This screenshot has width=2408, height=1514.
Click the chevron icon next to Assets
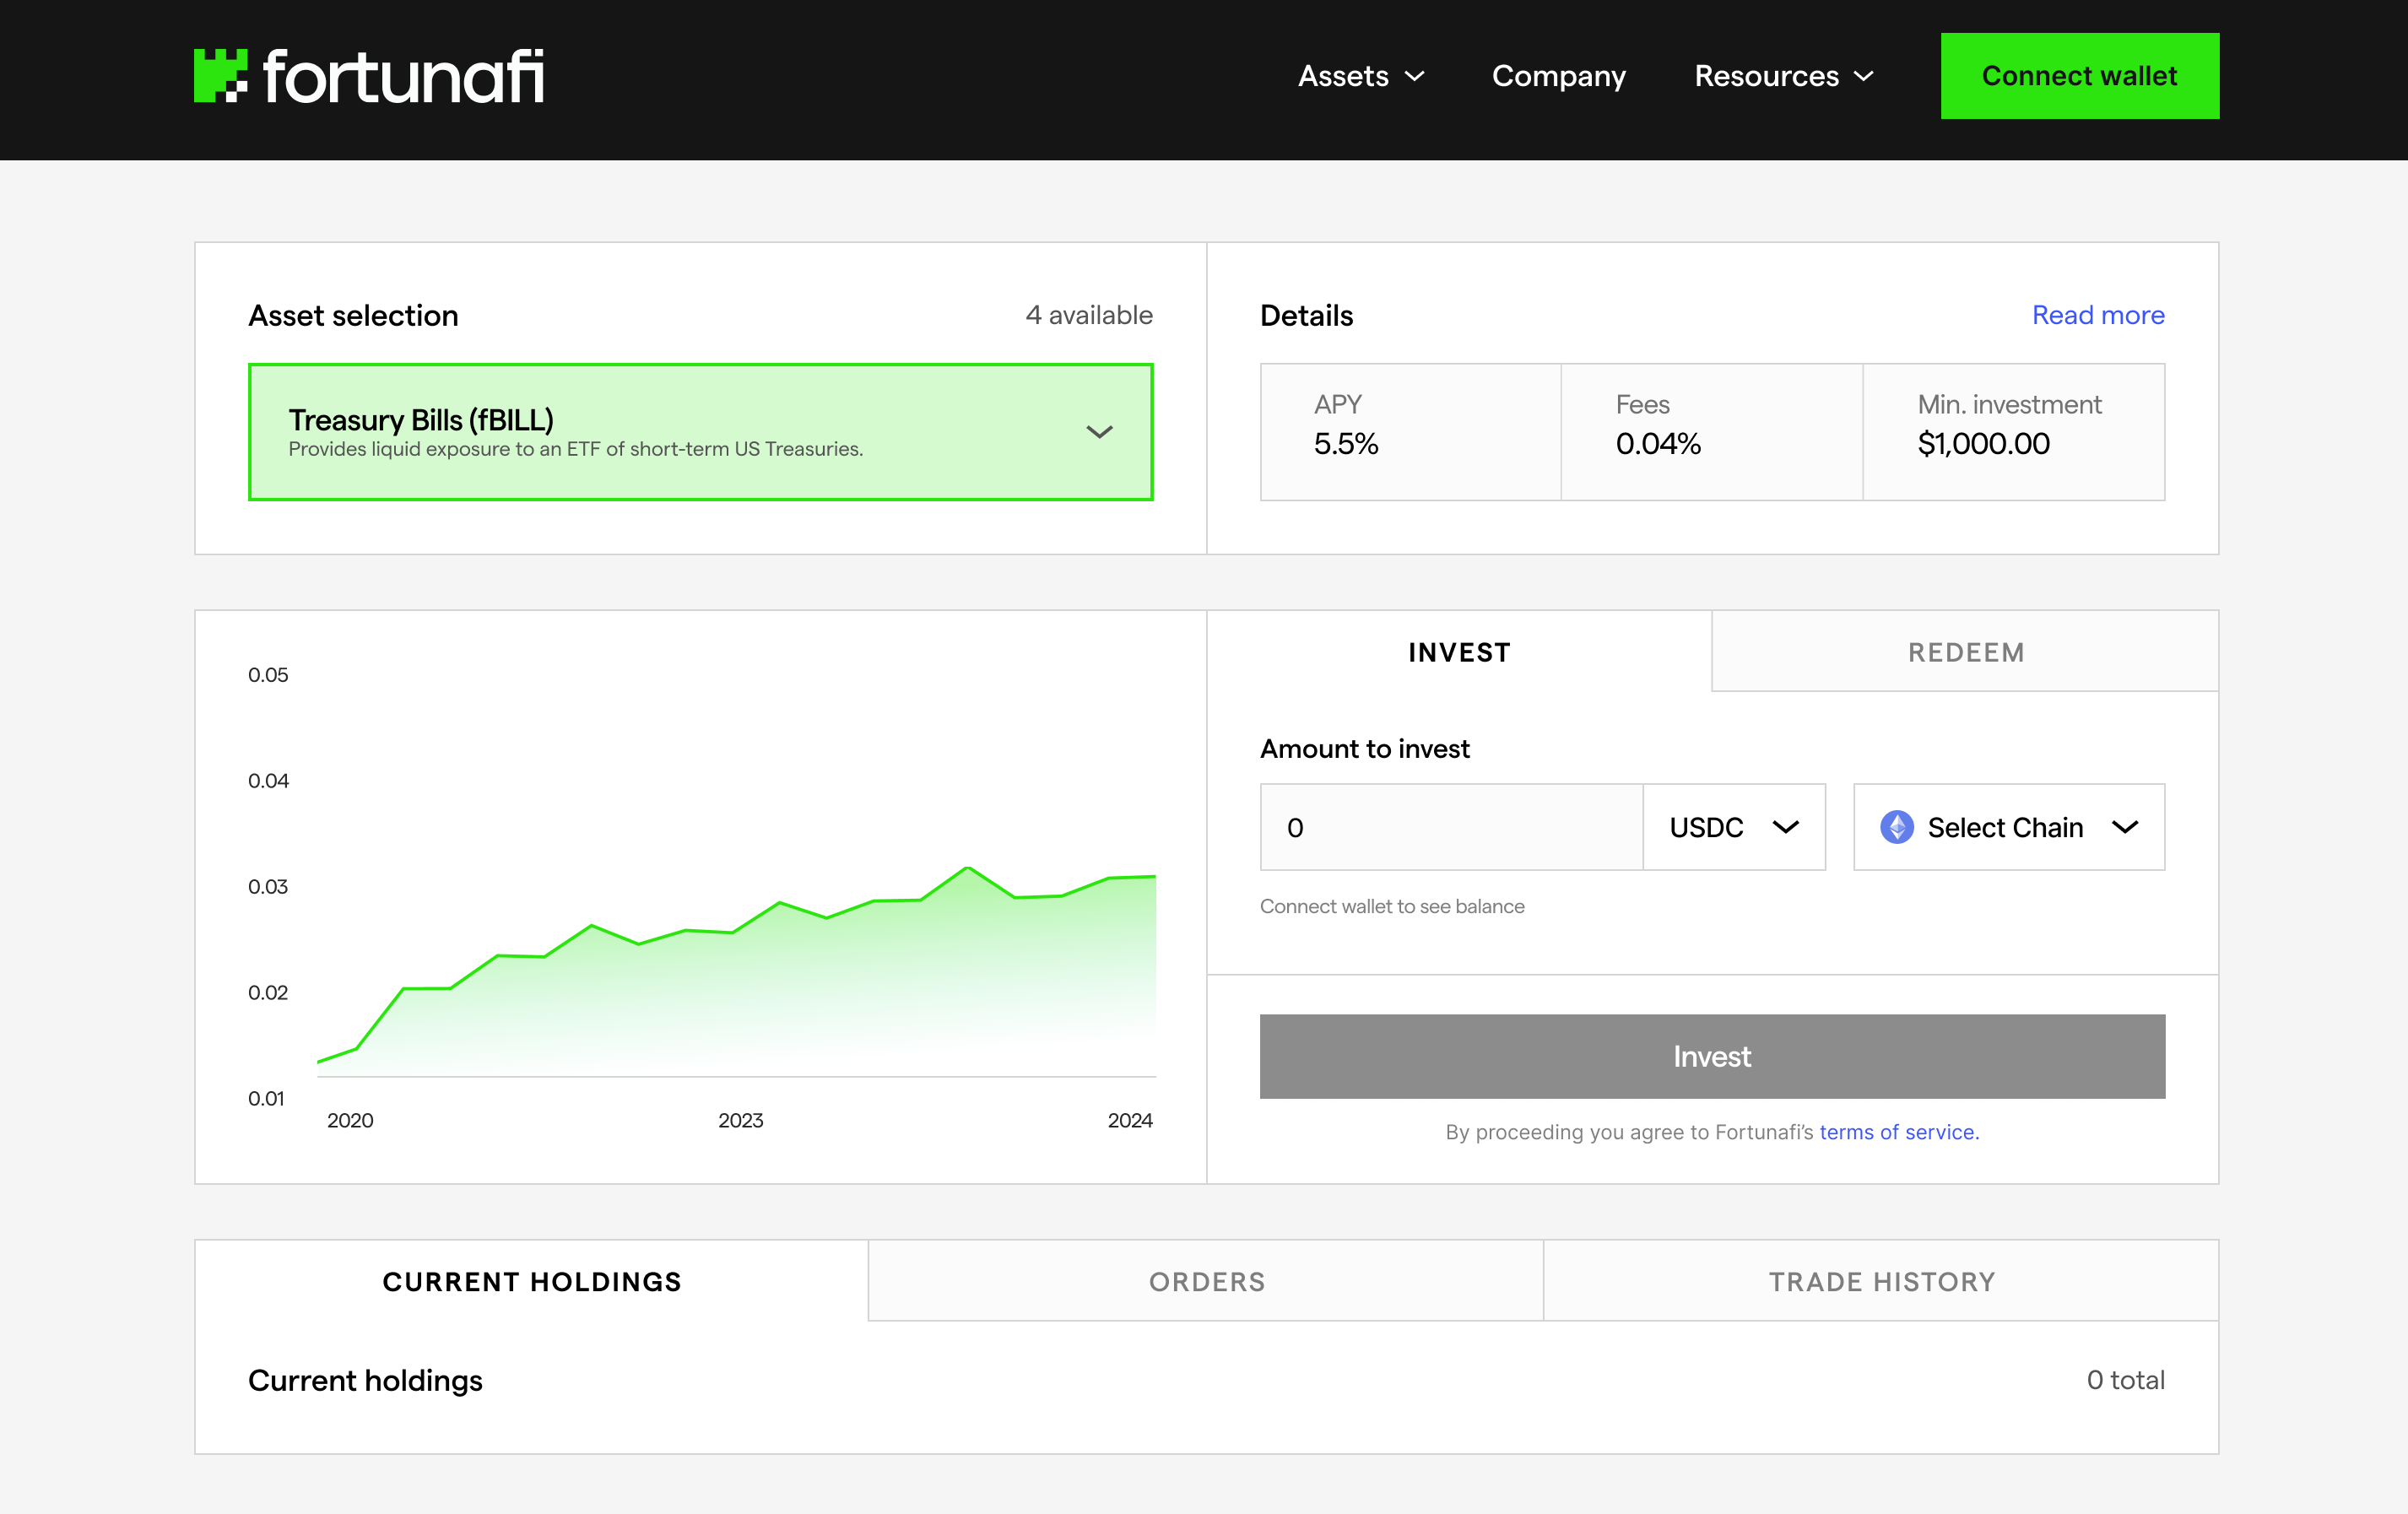click(1415, 76)
